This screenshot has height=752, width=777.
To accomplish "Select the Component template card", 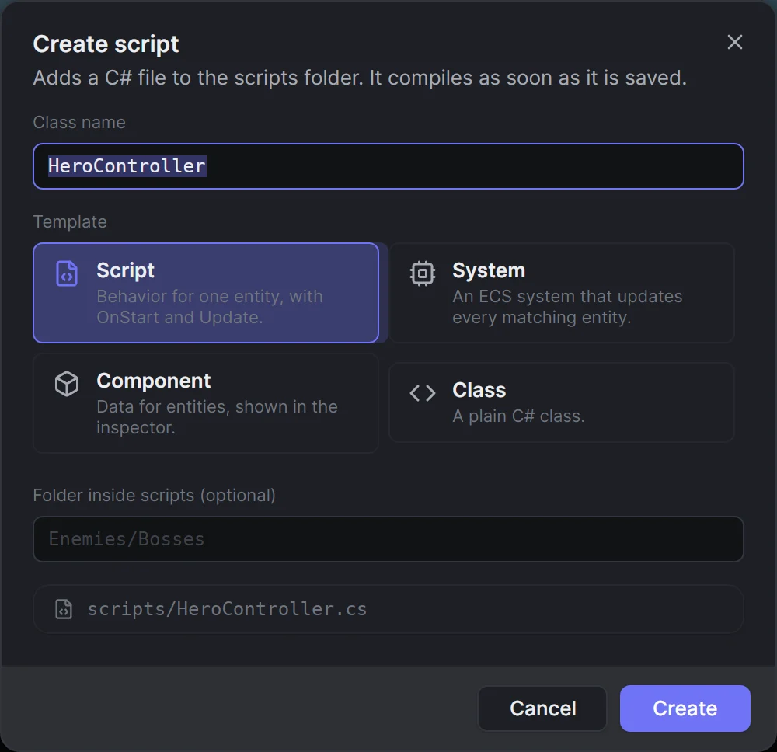I will (206, 402).
